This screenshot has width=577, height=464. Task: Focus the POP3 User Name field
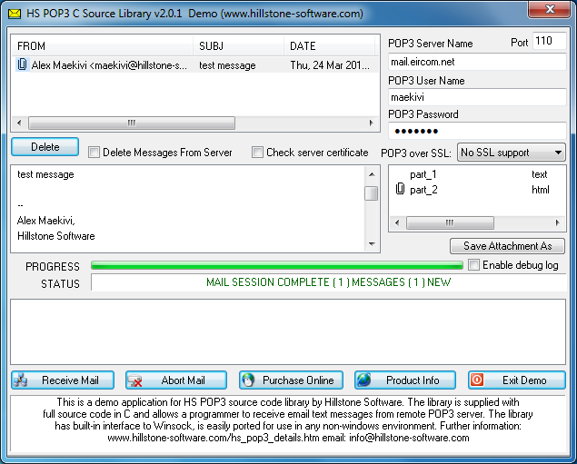pos(477,97)
